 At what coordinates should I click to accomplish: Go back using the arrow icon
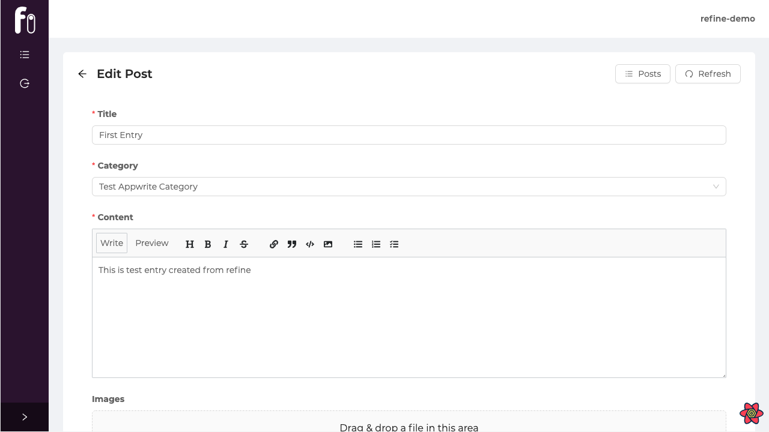[x=82, y=74]
